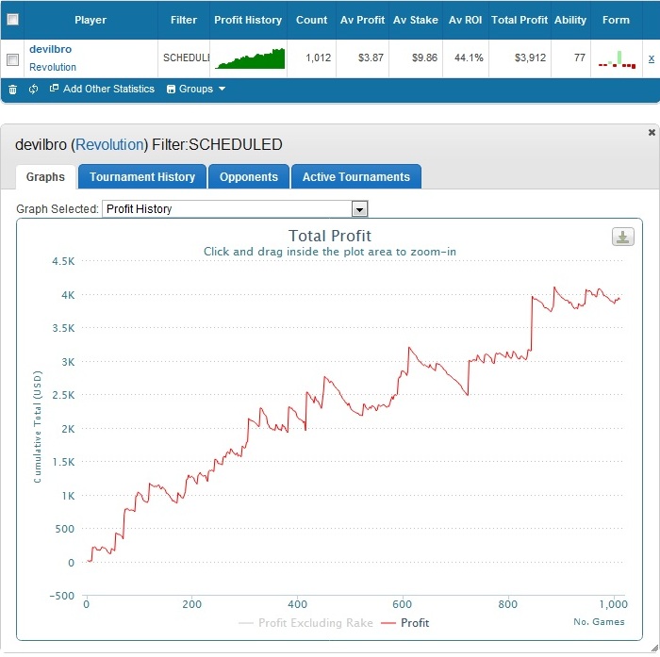This screenshot has width=660, height=657.
Task: Check the devilbro row checkbox
Action: (12, 59)
